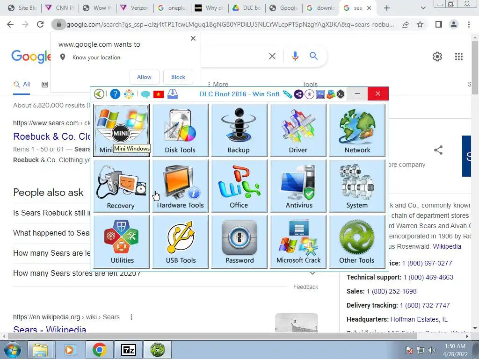
Task: Clear the Google search box
Action: pyautogui.click(x=272, y=56)
